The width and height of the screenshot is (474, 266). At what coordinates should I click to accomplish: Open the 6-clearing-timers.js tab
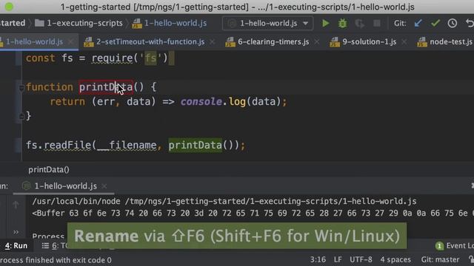[x=273, y=41]
